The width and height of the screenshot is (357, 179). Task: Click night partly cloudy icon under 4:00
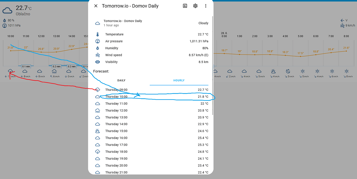tap(288, 71)
